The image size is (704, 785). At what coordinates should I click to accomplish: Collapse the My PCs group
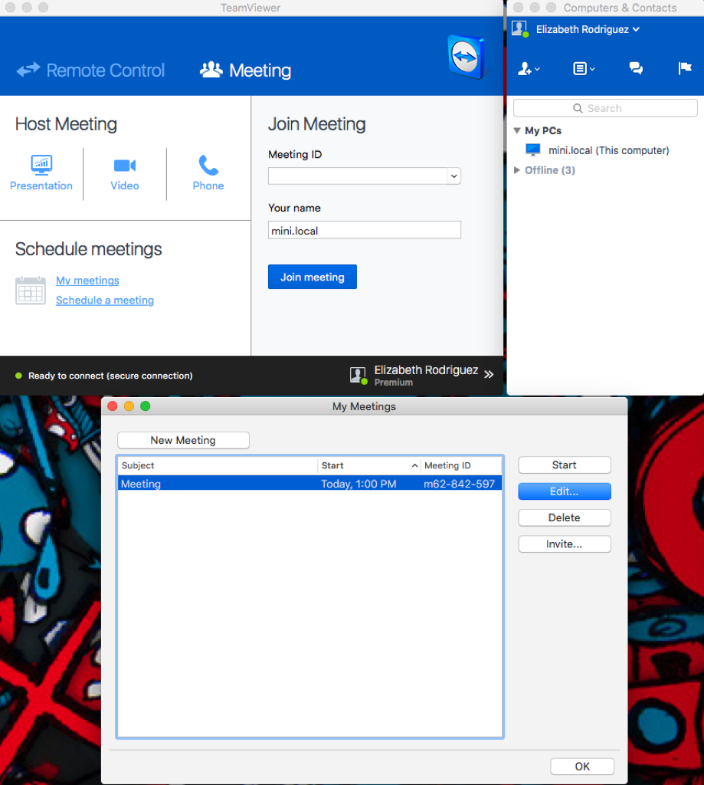pyautogui.click(x=517, y=130)
